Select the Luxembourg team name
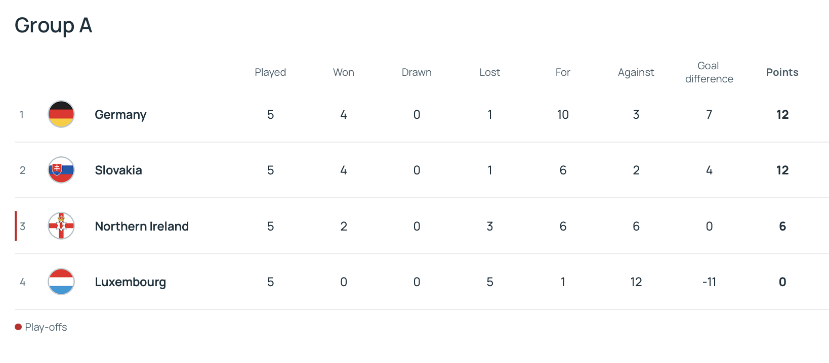This screenshot has height=363, width=829. [x=131, y=282]
